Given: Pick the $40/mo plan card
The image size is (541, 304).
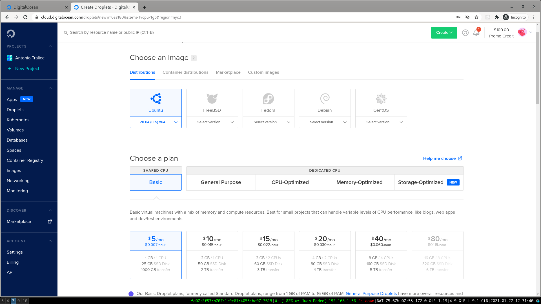Looking at the screenshot, I should pyautogui.click(x=381, y=255).
